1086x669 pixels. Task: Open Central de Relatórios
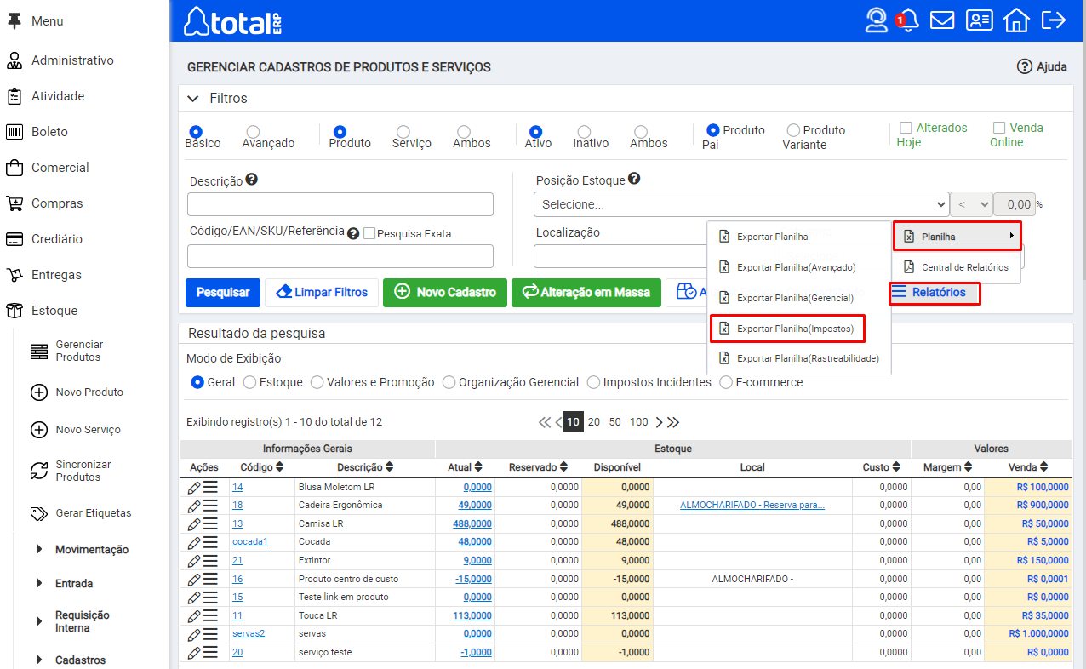click(x=956, y=267)
